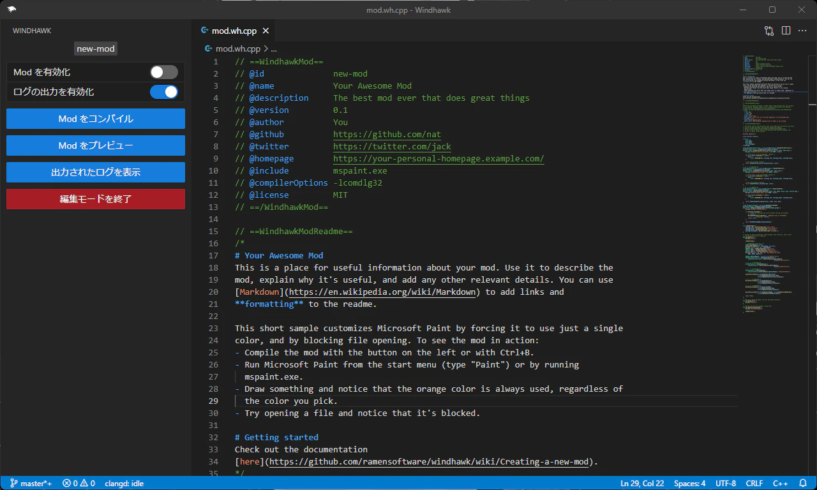This screenshot has width=817, height=490.
Task: Open the editor More Actions ellipsis
Action: click(x=802, y=31)
